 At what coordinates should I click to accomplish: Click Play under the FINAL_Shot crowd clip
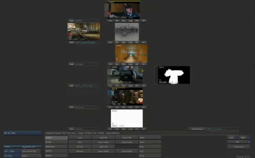tap(124, 107)
